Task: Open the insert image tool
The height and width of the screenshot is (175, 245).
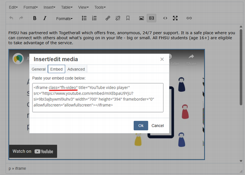Action: [x=141, y=18]
